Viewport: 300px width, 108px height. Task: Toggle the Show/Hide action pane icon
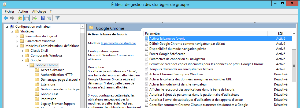click(49, 18)
